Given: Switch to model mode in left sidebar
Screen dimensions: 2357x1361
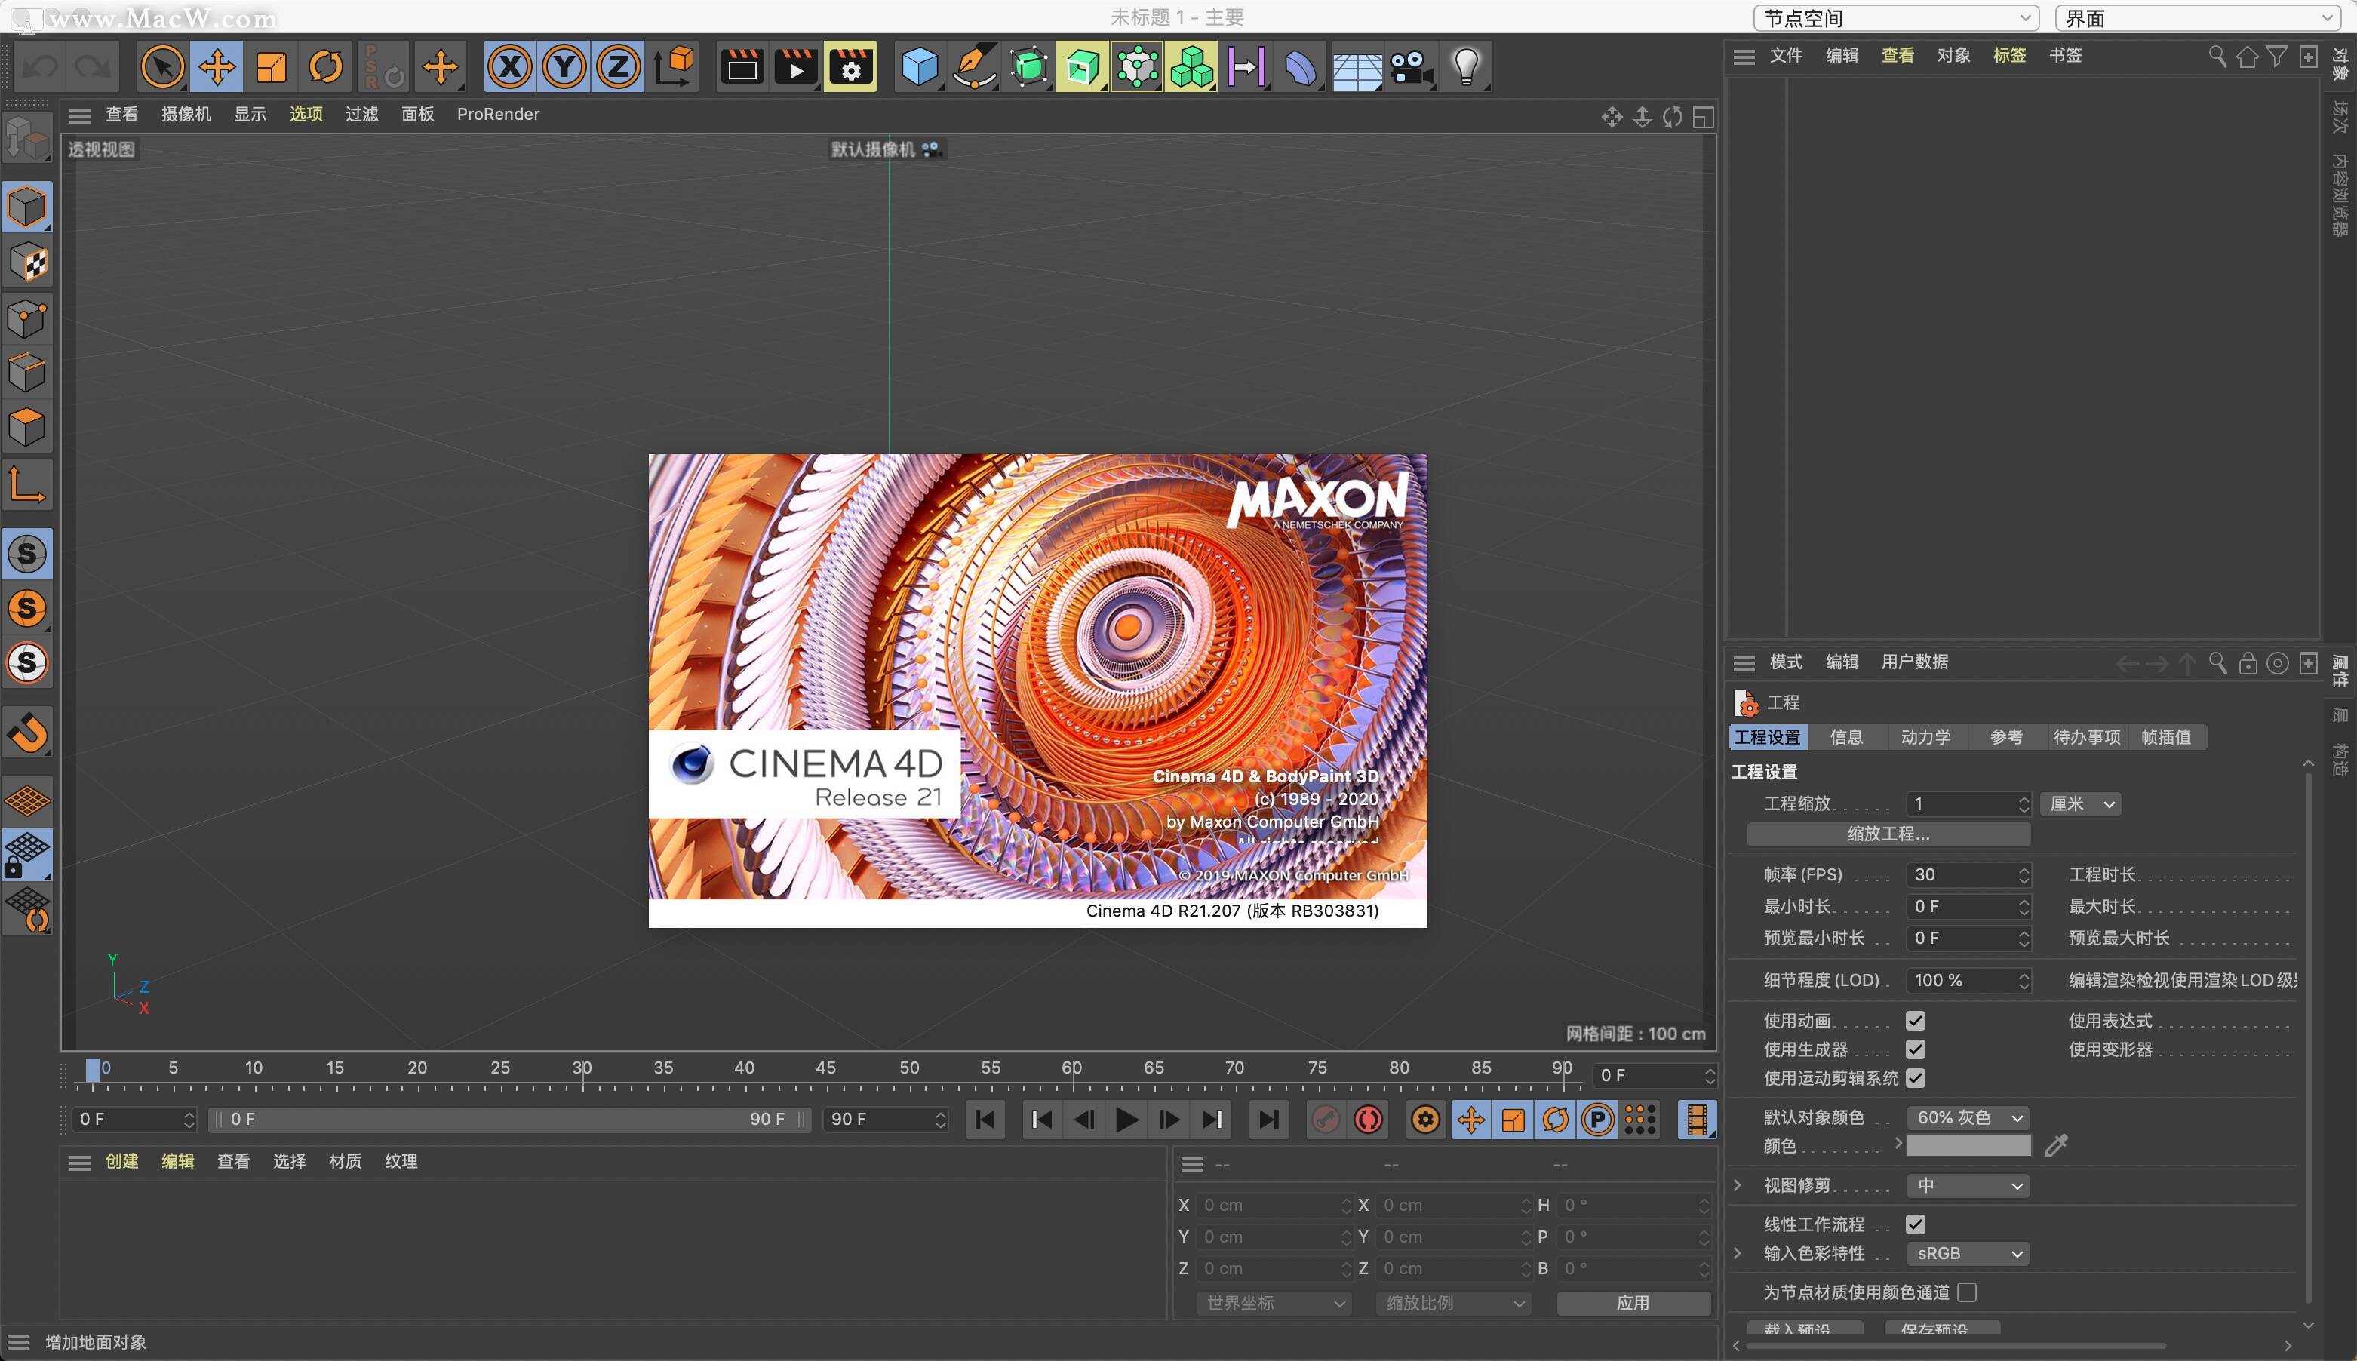Looking at the screenshot, I should click(x=27, y=207).
